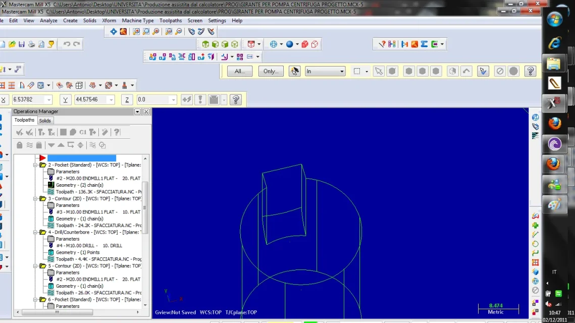Toggle display of toolpath wavy-lines icon
The height and width of the screenshot is (323, 575).
pyautogui.click(x=29, y=145)
